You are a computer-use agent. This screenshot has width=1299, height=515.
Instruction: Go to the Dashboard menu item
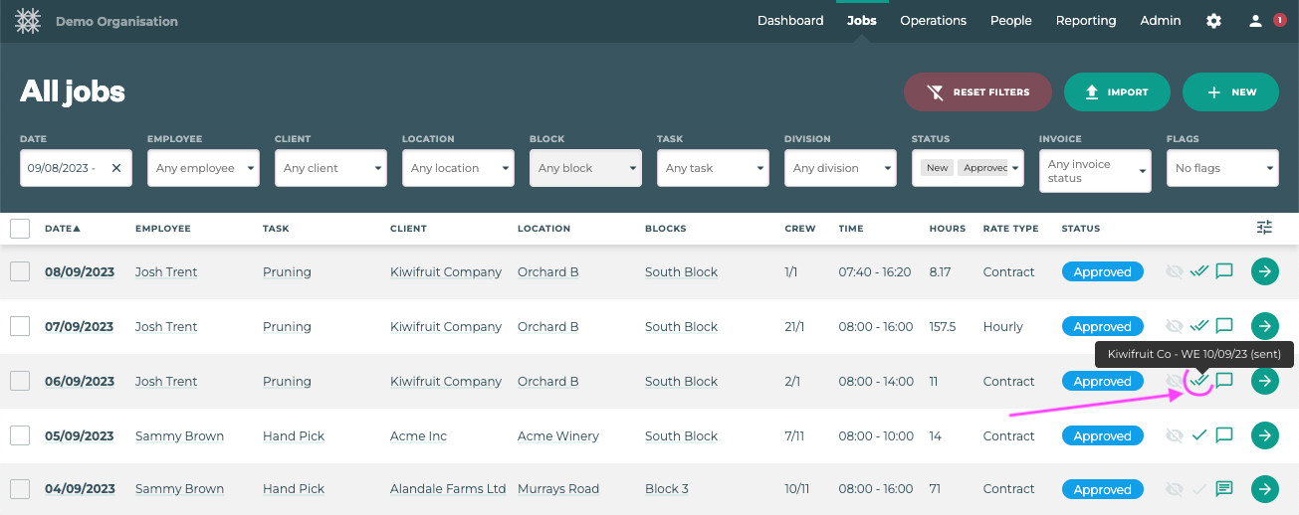click(x=790, y=21)
